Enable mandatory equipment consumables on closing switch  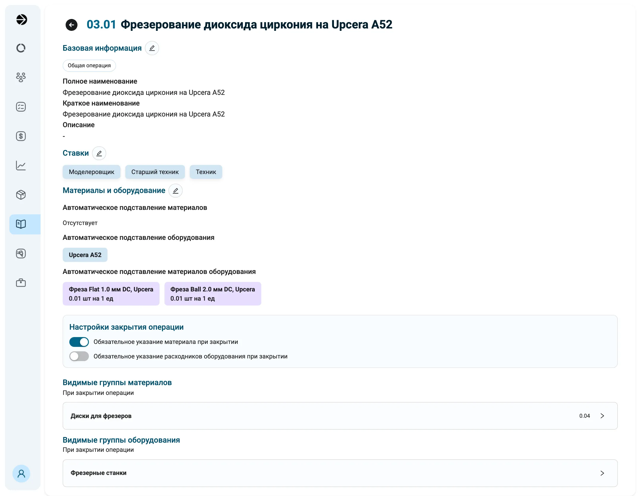tap(79, 356)
